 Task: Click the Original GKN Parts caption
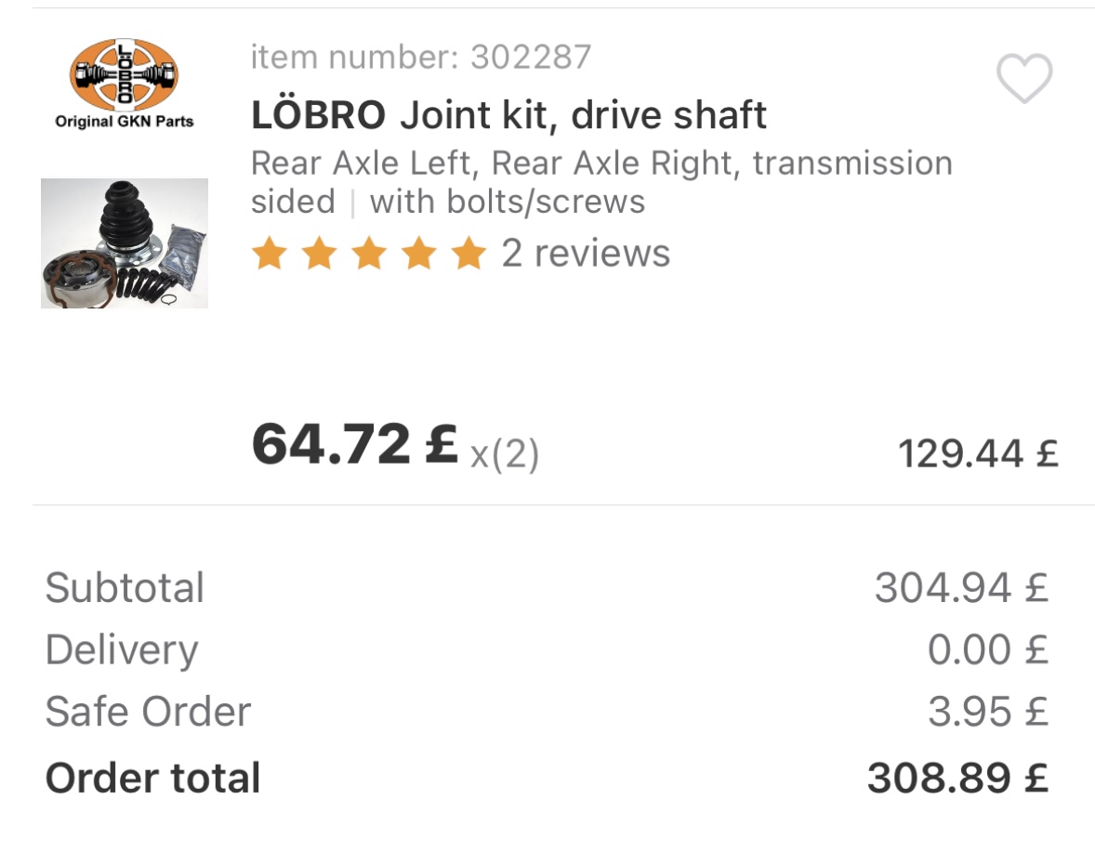tap(125, 122)
